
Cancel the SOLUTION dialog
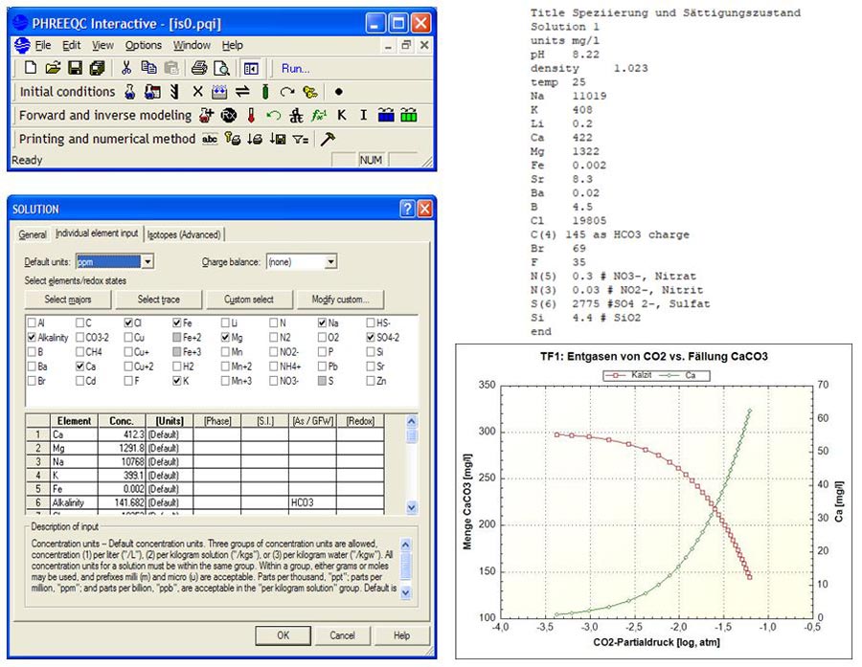pos(342,635)
